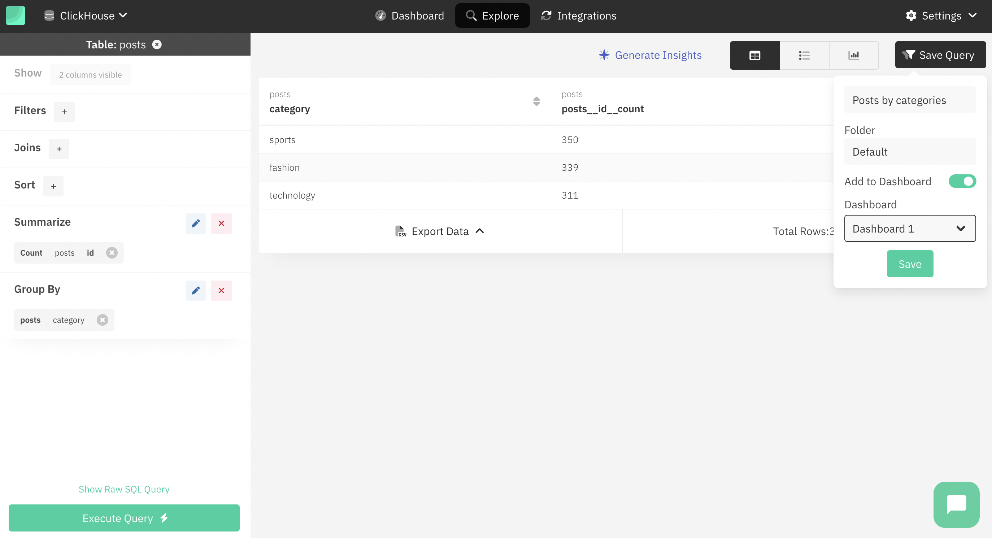
Task: Click the Summarize edit pencil icon
Action: pyautogui.click(x=195, y=223)
